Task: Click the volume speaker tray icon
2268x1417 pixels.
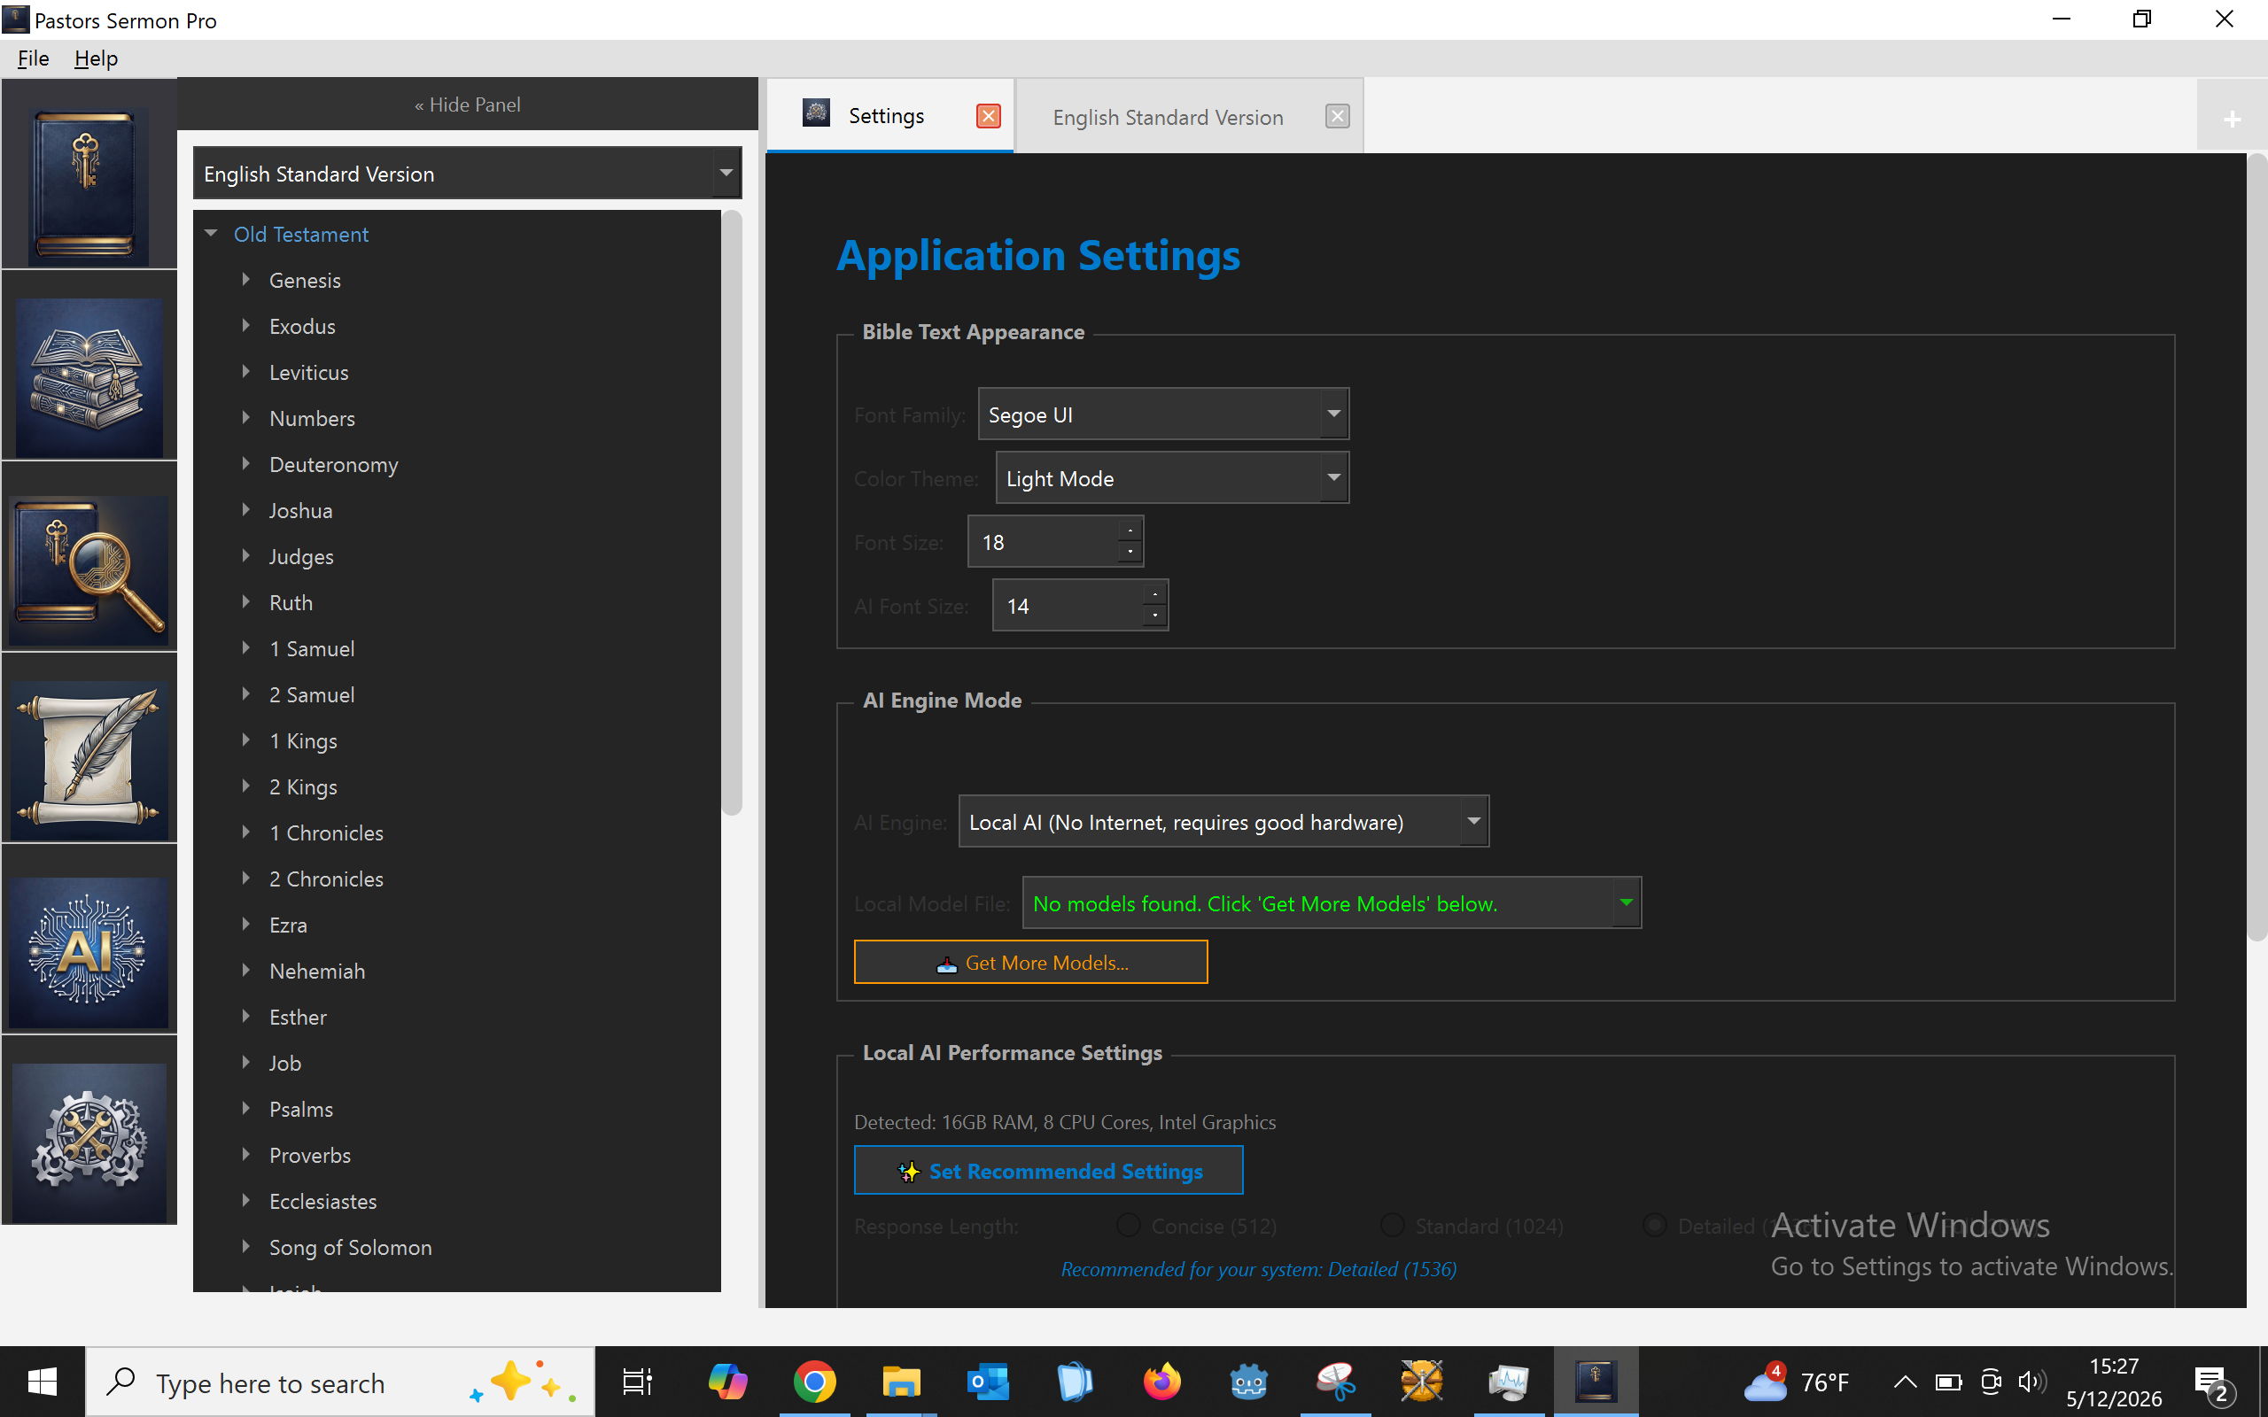Action: click(x=2031, y=1382)
